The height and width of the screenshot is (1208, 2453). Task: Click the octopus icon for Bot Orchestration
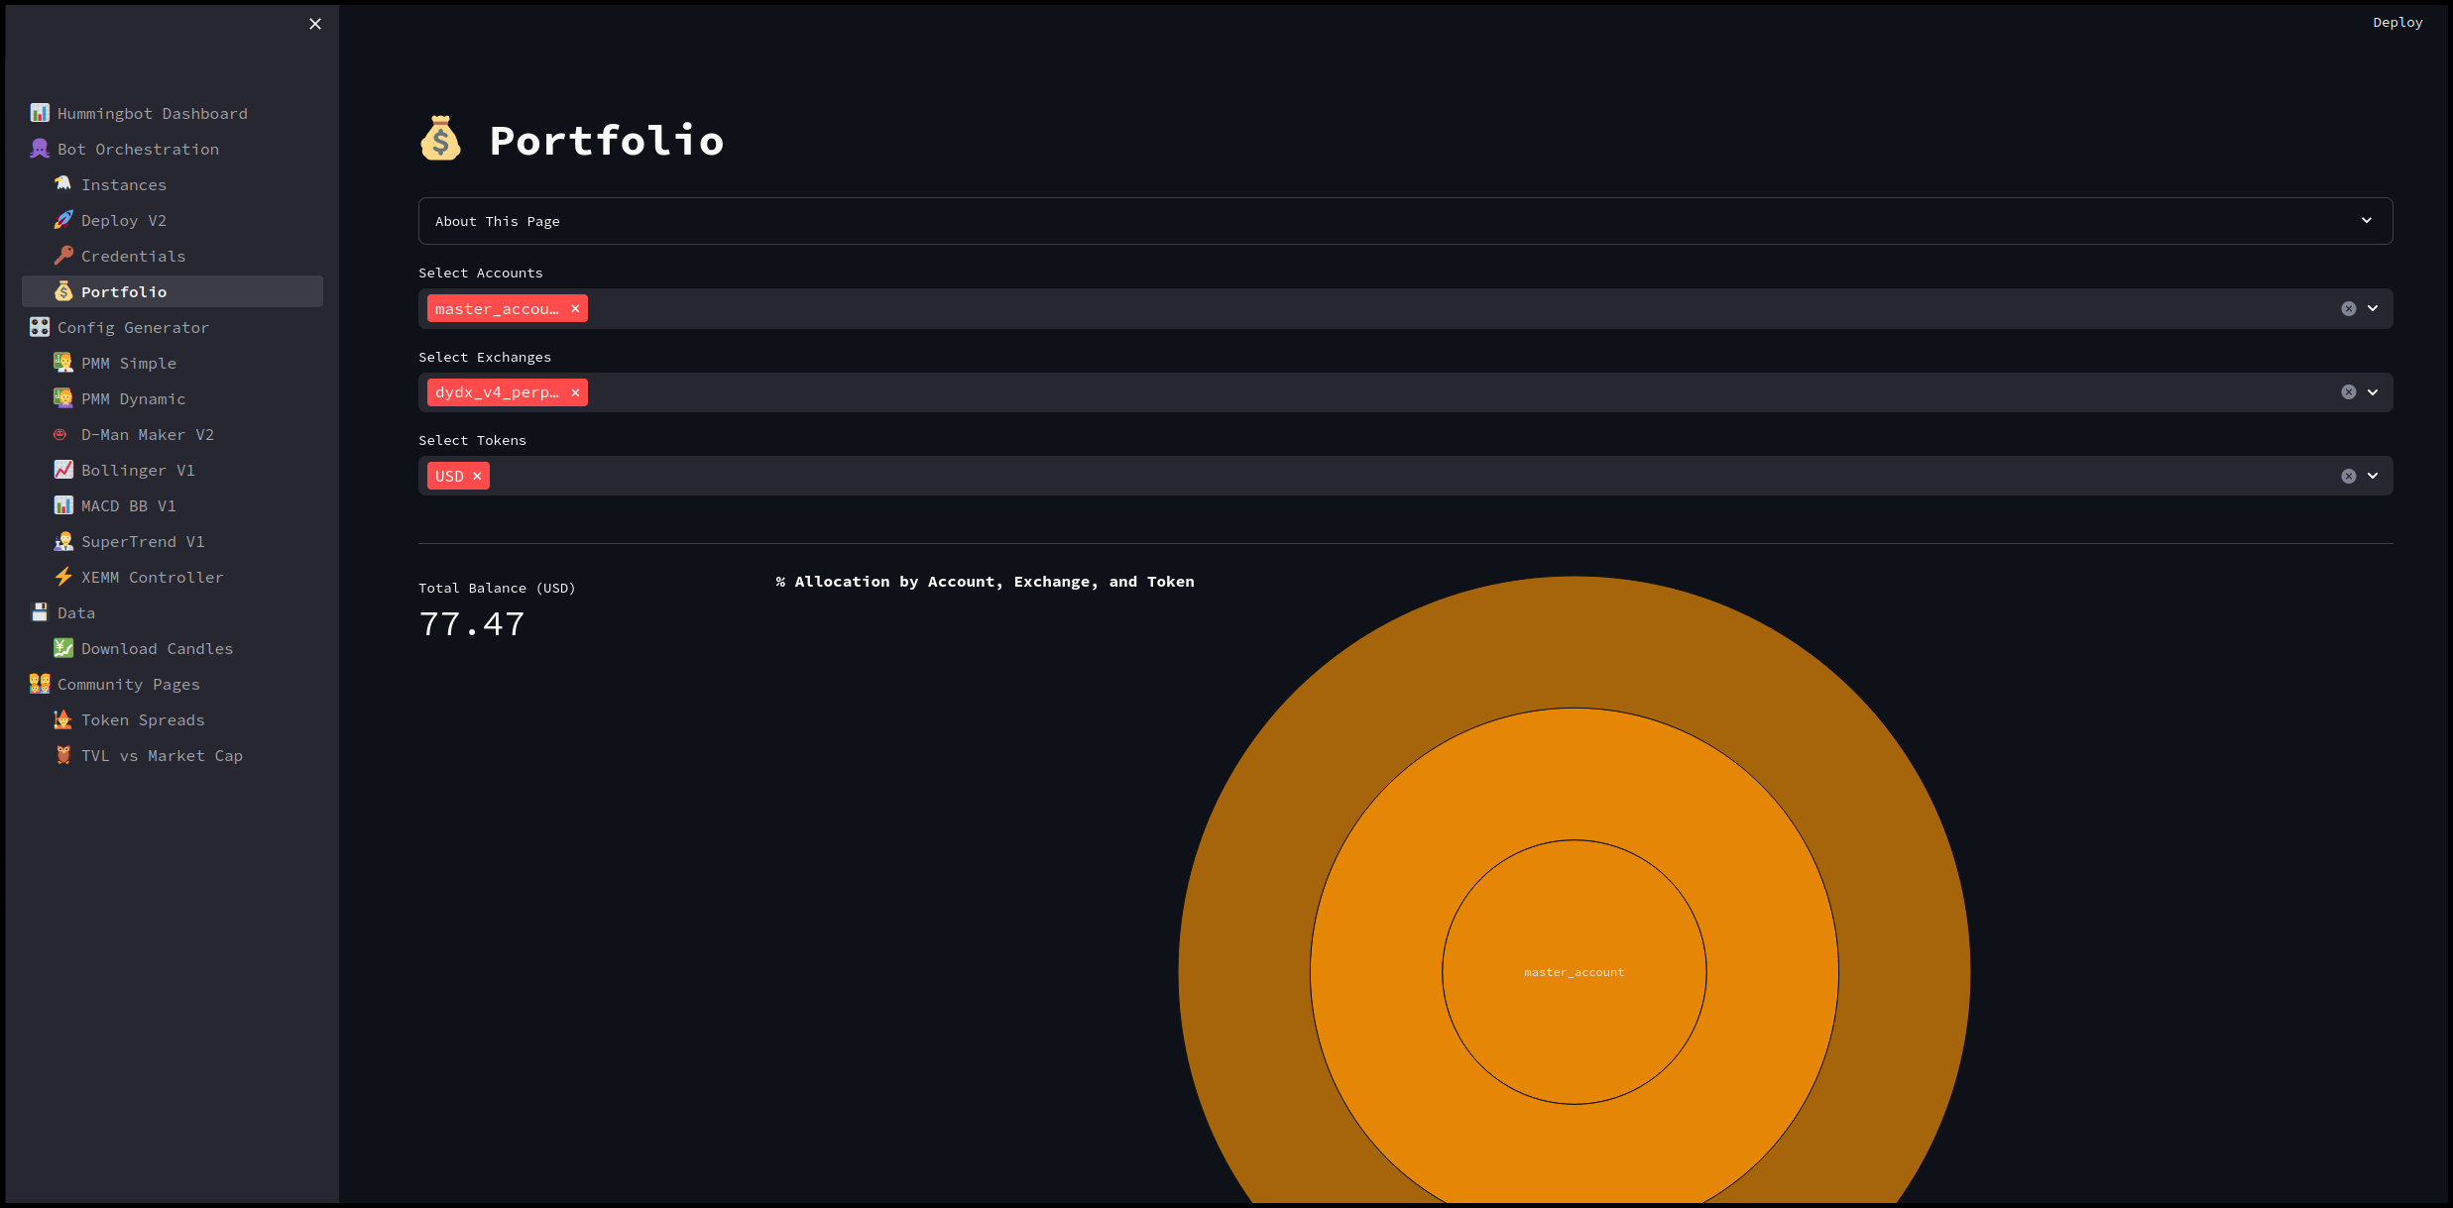pyautogui.click(x=40, y=149)
